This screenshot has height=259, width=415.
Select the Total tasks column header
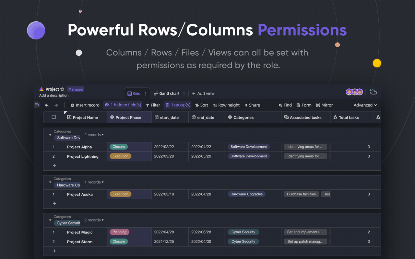(351, 117)
